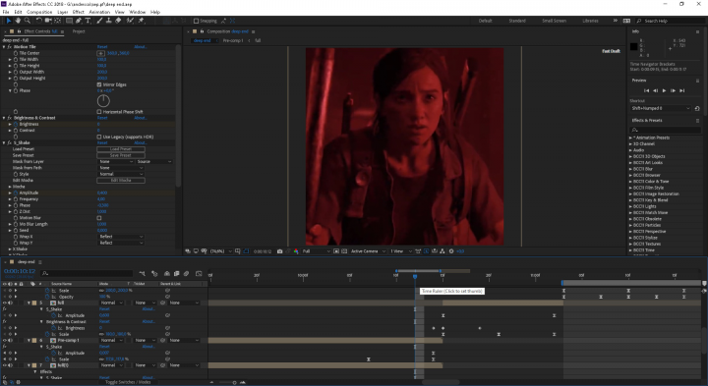Image resolution: width=708 pixels, height=386 pixels.
Task: Toggle S_Shake Motion Blur checkbox
Action: pos(99,218)
